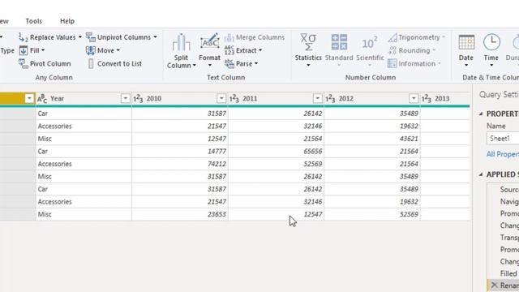The height and width of the screenshot is (292, 519).
Task: Click the Fill down icon
Action: click(x=24, y=50)
